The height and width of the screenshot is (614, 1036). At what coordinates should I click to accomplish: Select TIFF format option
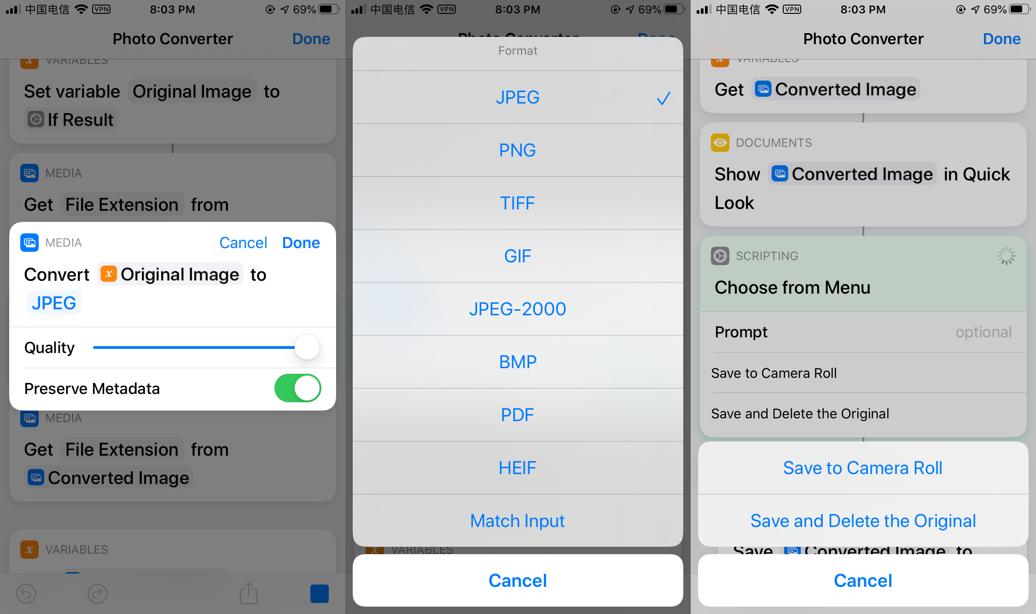(517, 203)
